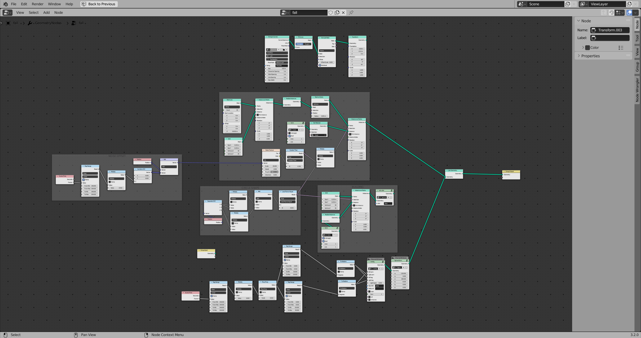Open the Color presets list icon

(x=621, y=48)
